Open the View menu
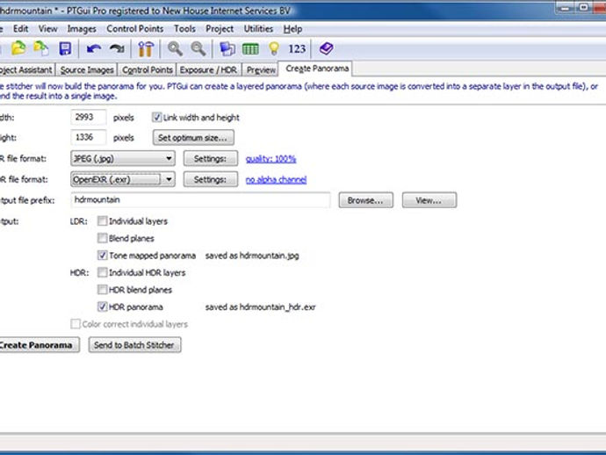The height and width of the screenshot is (455, 606). point(47,29)
